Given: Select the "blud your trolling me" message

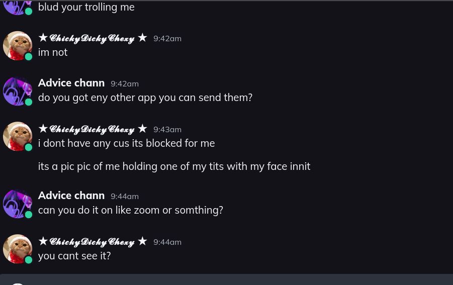Looking at the screenshot, I should 86,7.
